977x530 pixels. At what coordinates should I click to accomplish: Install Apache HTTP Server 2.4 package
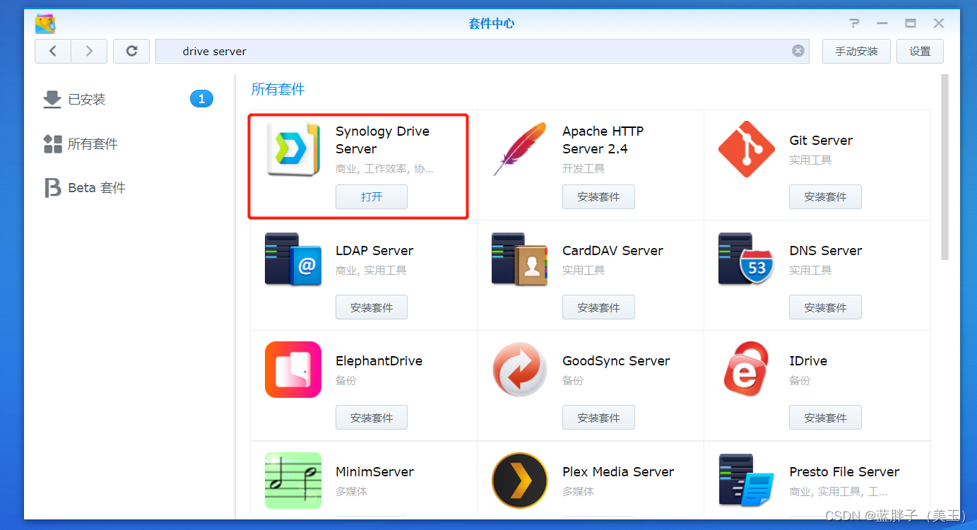598,197
